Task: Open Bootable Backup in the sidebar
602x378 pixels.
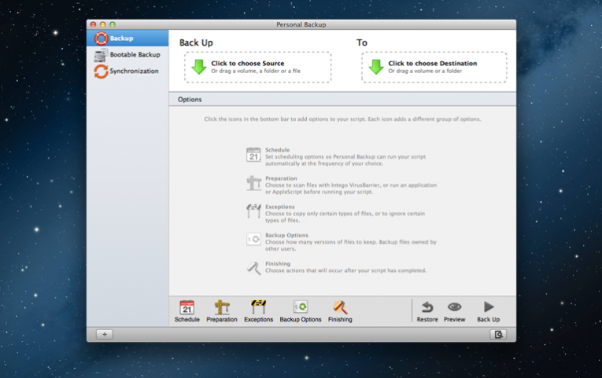Action: click(x=127, y=55)
